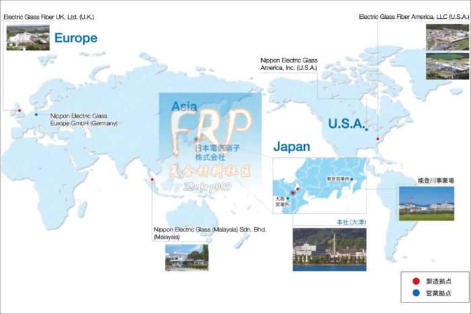This screenshot has width=471, height=314.
Task: Click the U.S.A. region heading
Action: 347,123
